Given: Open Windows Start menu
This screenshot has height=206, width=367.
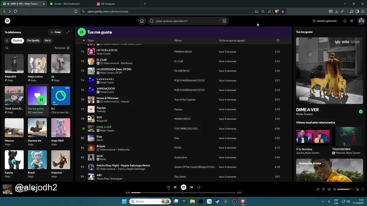Looking at the screenshot, I should tap(124, 201).
